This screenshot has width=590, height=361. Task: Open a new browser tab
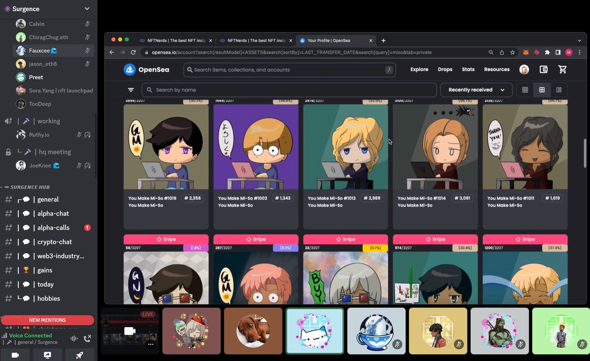click(x=383, y=40)
